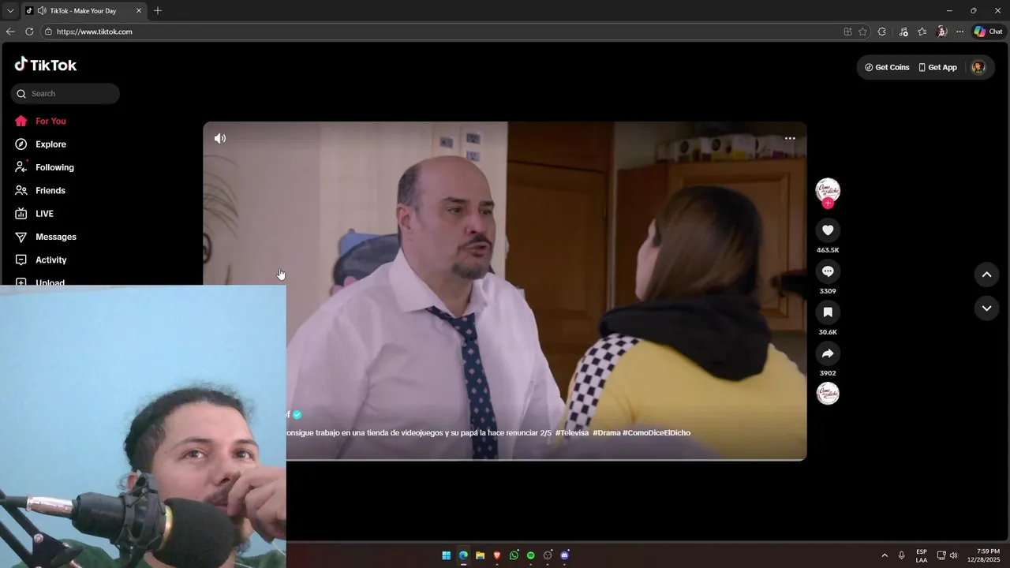
Task: Open the Friends page
Action: click(x=50, y=191)
